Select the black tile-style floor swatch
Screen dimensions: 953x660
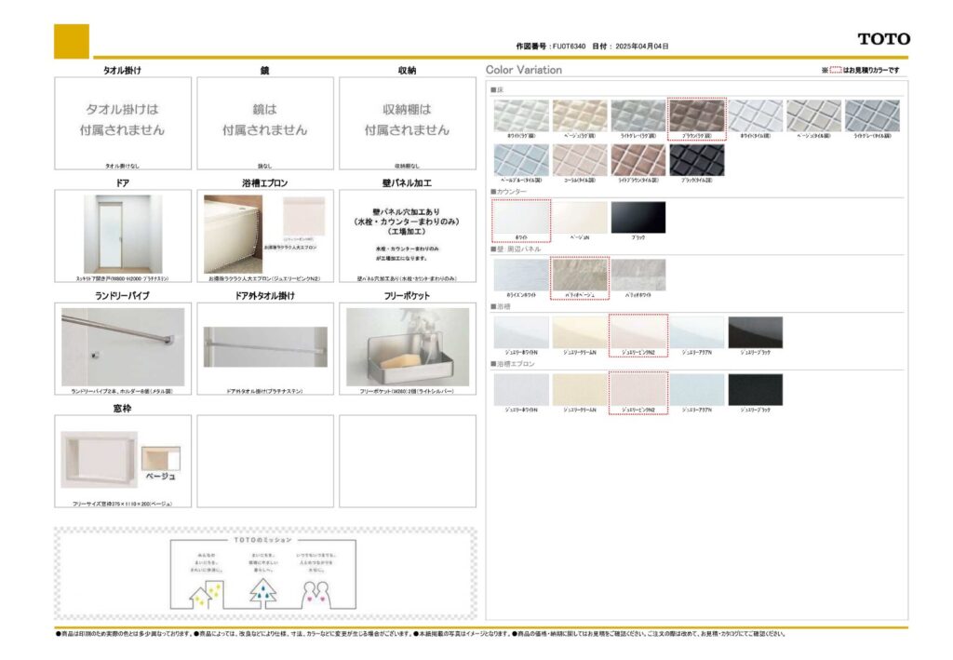tap(696, 159)
